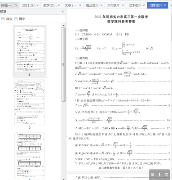
Task: Close the 数学(文) tab
Action: coord(59,5)
